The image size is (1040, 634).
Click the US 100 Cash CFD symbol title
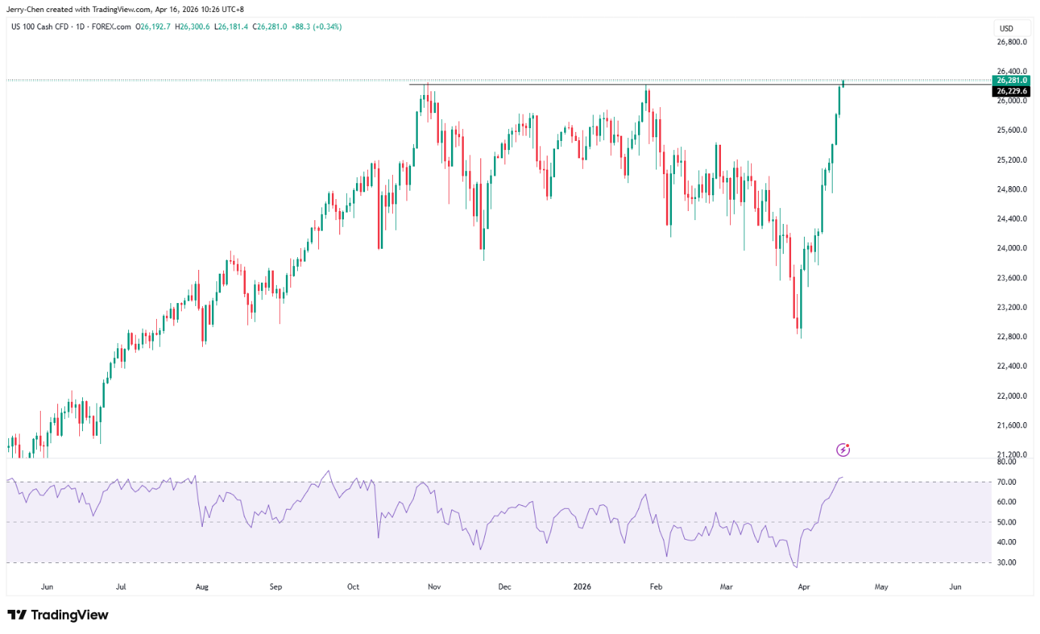[x=42, y=27]
